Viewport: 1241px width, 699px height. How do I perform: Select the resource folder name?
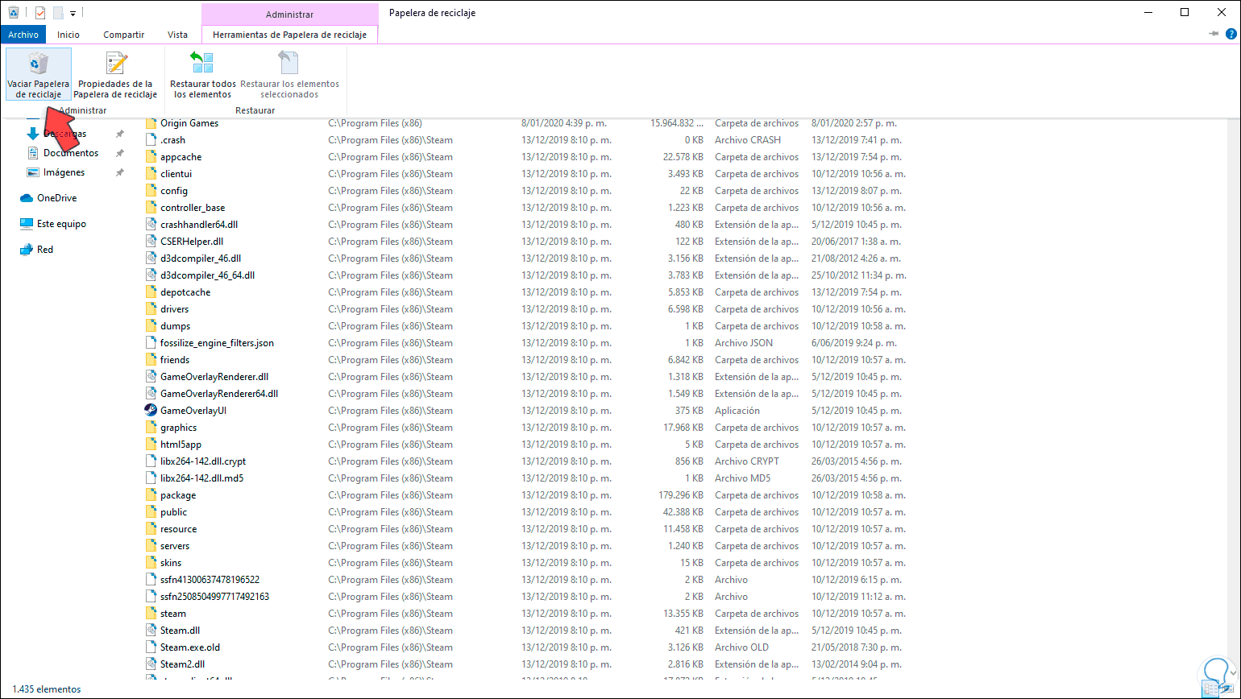click(x=179, y=529)
